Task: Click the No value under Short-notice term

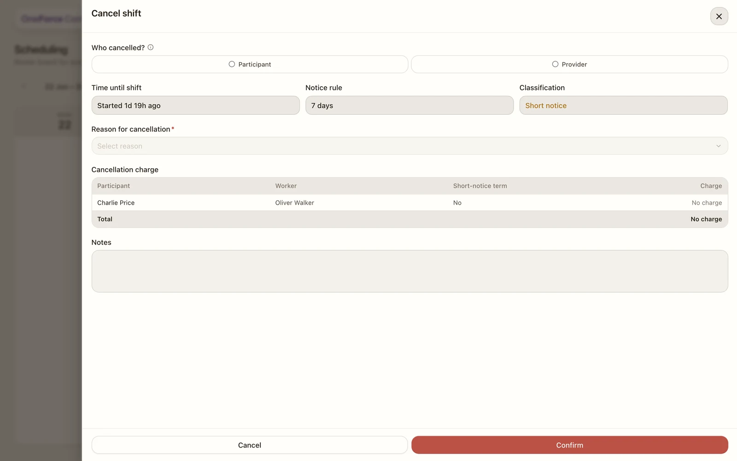Action: pos(457,203)
